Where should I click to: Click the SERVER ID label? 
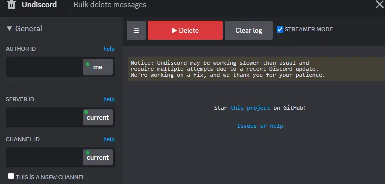(x=20, y=99)
